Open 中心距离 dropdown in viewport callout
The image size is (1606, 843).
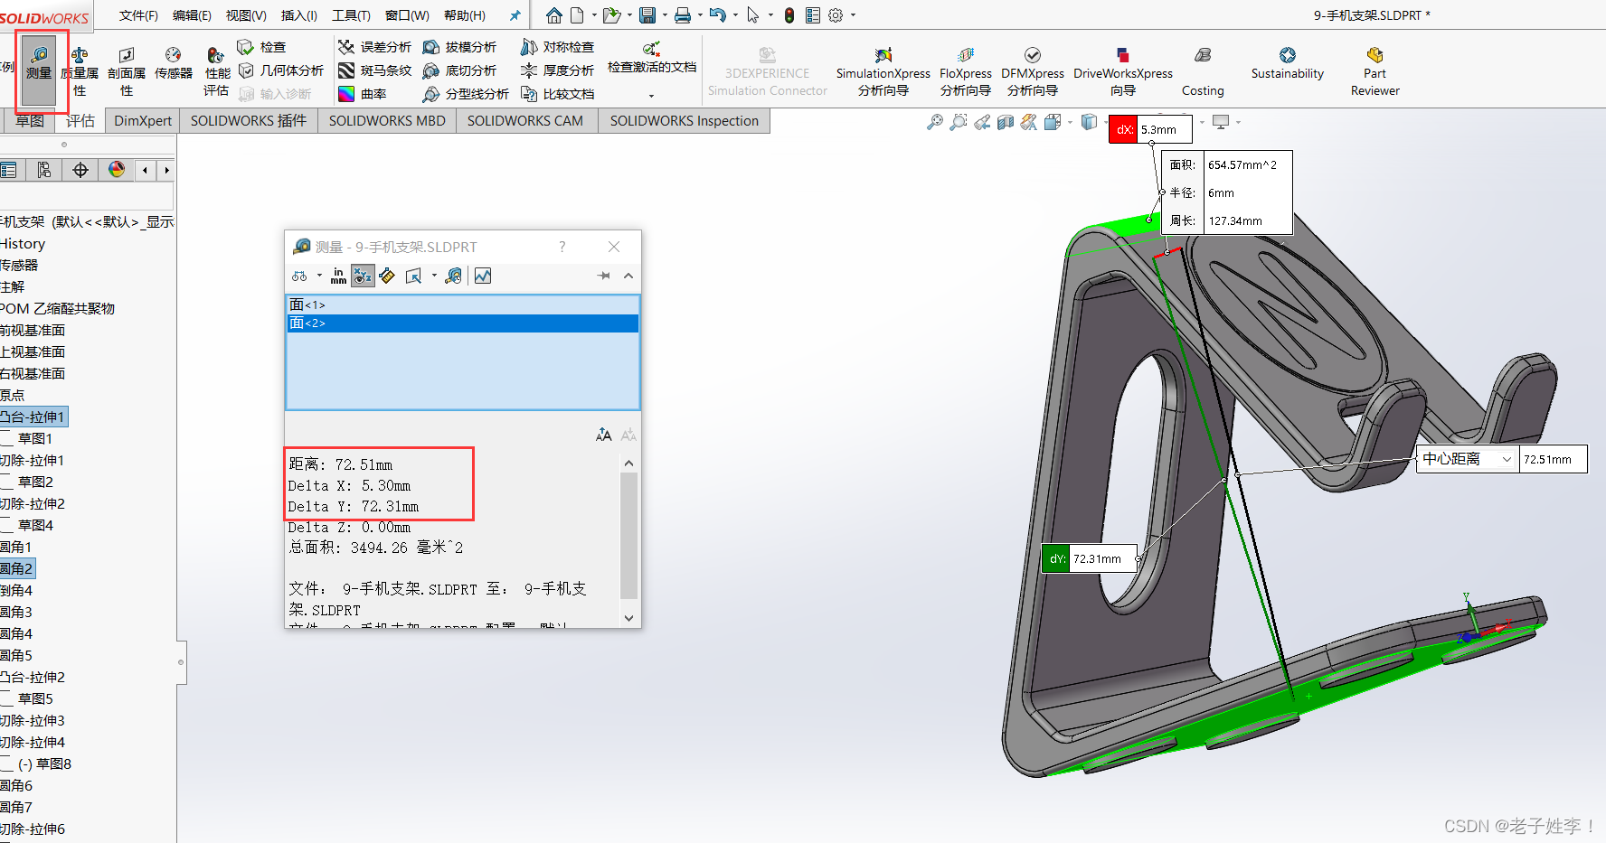point(1507,459)
